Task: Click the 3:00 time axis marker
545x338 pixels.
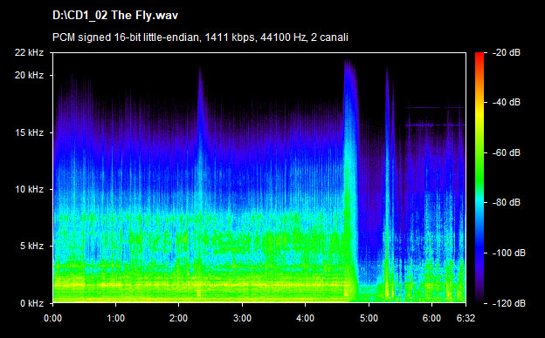Action: (242, 318)
